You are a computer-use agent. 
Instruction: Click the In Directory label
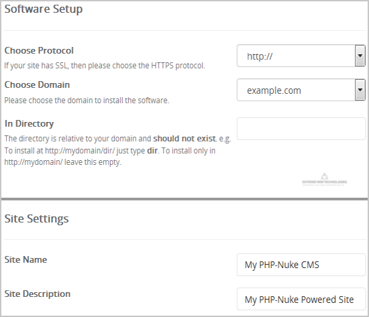29,124
